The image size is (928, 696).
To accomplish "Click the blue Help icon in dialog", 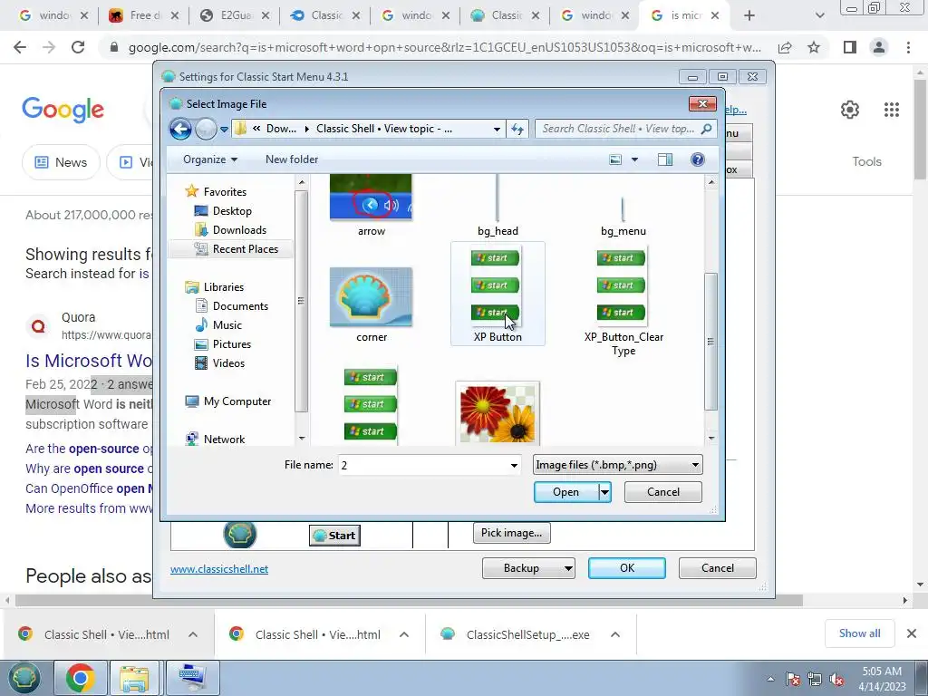I will click(x=698, y=159).
